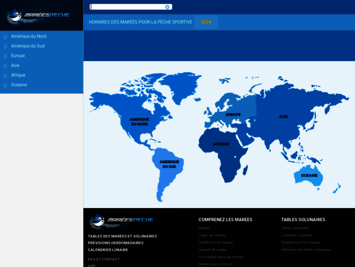Click the pin icon beside Amérique du Sud
The height and width of the screenshot is (267, 355).
coord(5,46)
